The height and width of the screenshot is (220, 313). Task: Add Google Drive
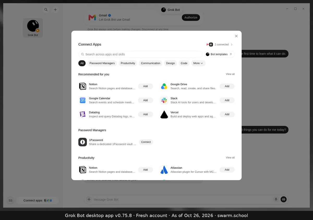click(227, 86)
